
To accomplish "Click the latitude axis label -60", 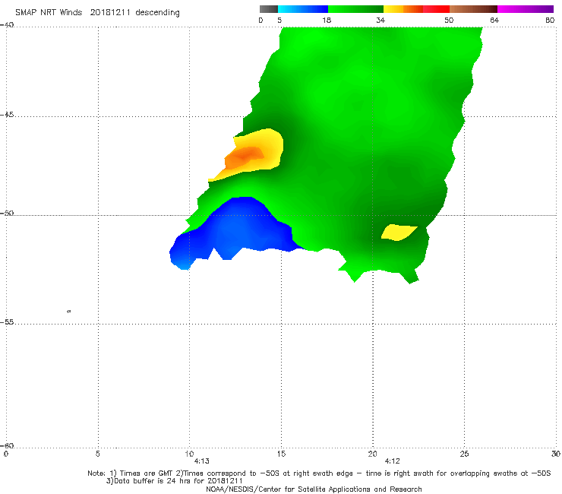I will click(7, 446).
